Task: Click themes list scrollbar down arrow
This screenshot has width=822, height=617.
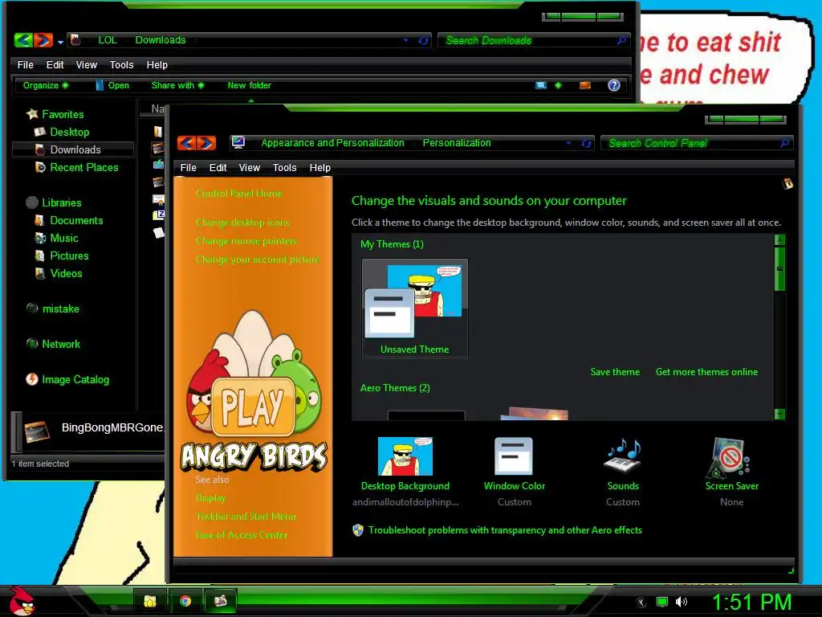Action: coord(779,414)
